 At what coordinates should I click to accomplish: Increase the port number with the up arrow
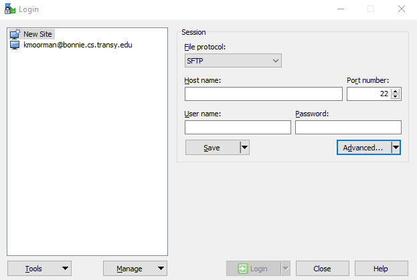coord(396,91)
